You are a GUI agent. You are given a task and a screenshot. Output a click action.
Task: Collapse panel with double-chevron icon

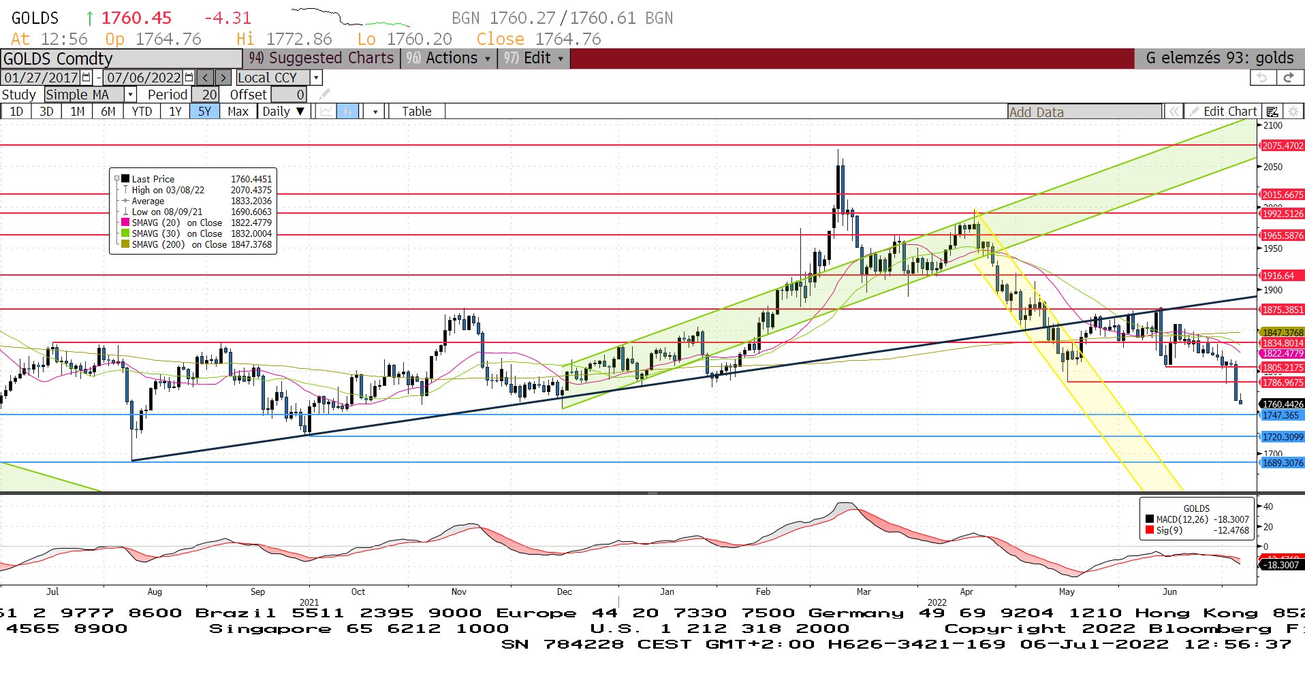[x=1174, y=112]
